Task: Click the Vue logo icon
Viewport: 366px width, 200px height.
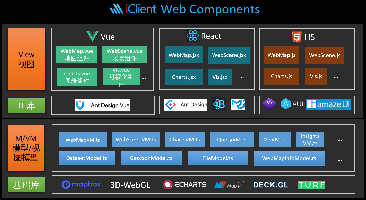Action: pos(92,37)
